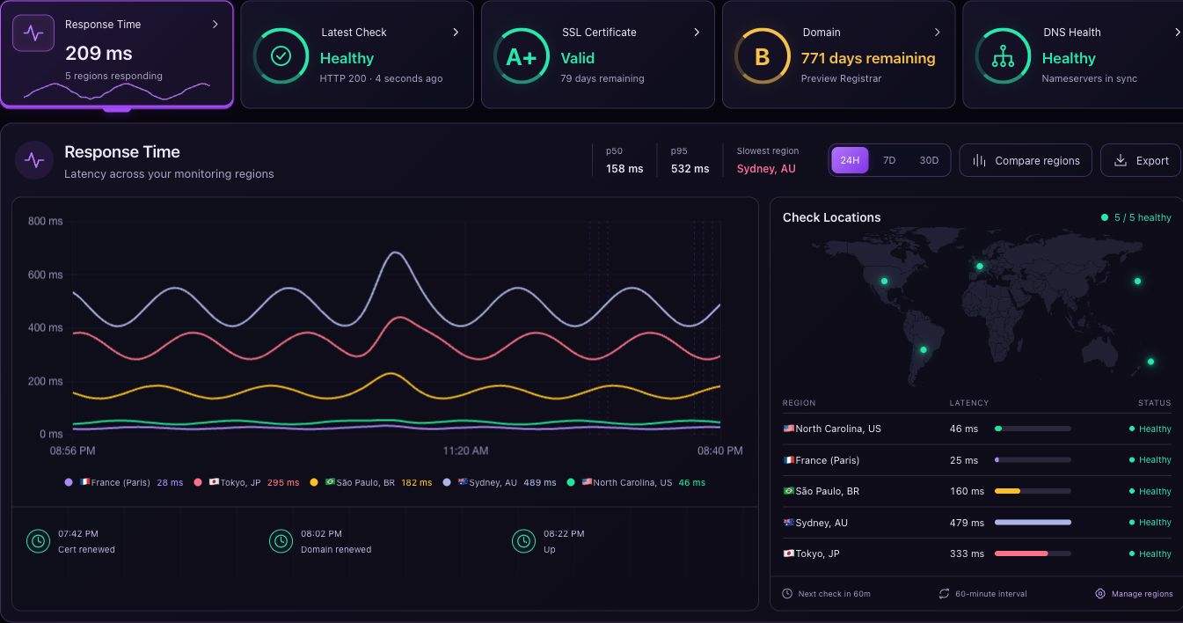Export the response time data

pos(1141,160)
